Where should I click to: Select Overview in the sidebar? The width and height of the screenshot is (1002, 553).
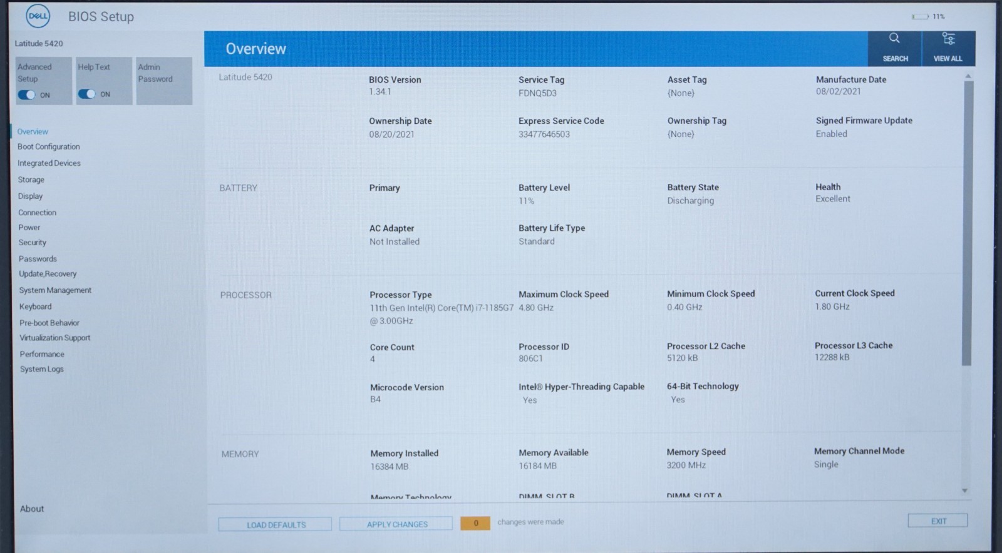click(x=33, y=131)
